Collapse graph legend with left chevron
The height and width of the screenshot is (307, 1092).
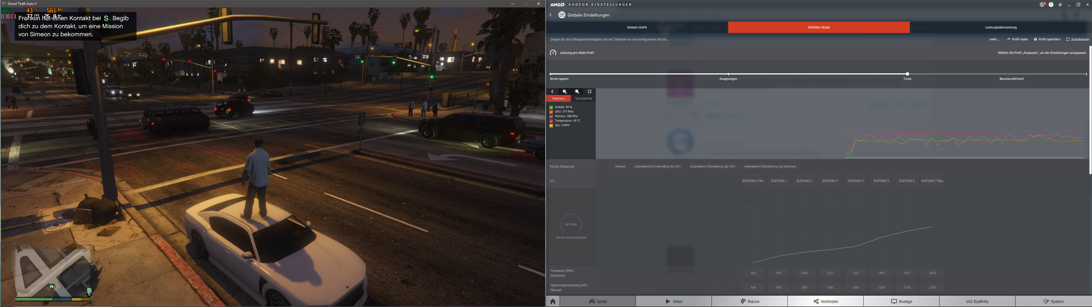pyautogui.click(x=552, y=92)
